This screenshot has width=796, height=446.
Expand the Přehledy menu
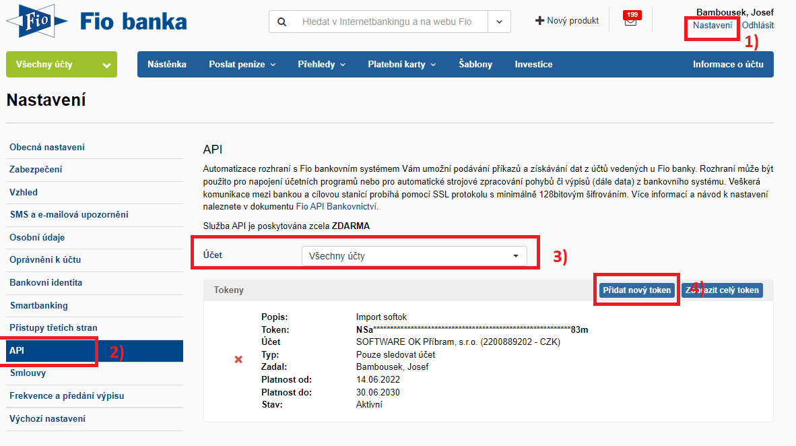(321, 65)
